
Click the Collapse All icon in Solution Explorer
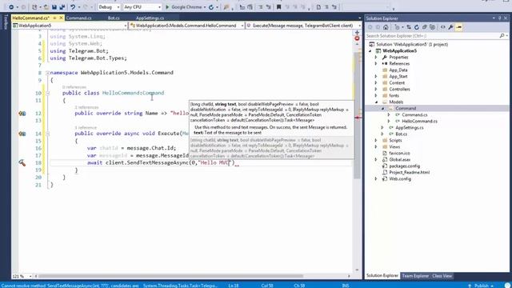point(425,27)
